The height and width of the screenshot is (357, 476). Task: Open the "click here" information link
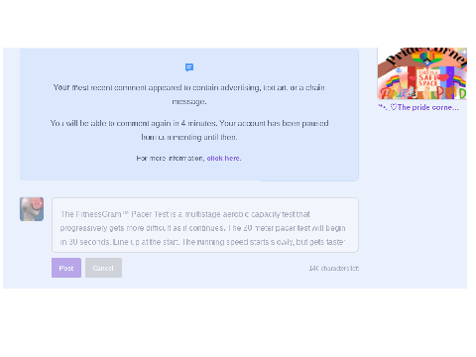tap(224, 159)
